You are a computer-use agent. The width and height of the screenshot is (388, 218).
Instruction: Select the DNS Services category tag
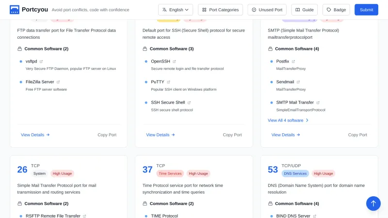295,173
